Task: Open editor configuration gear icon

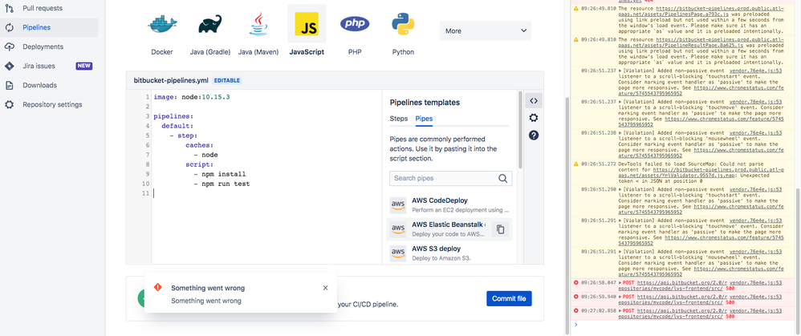Action: pyautogui.click(x=533, y=118)
